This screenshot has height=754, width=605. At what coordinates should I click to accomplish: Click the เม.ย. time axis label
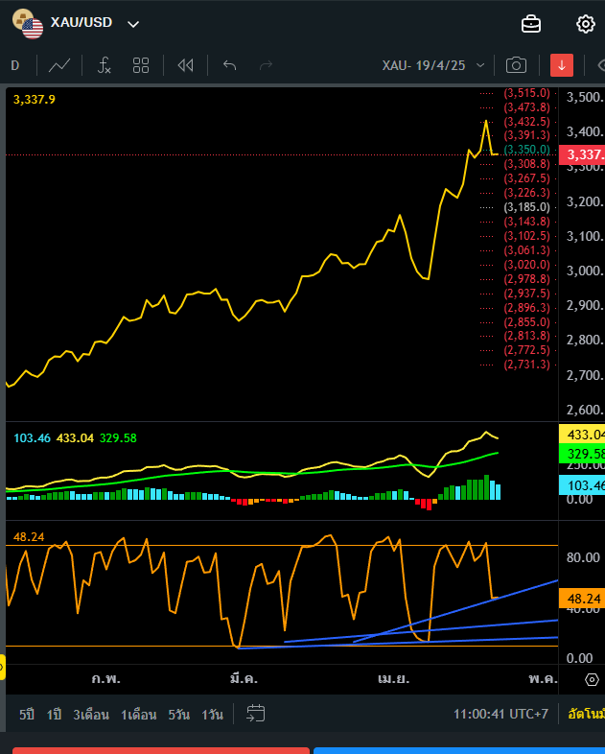click(x=393, y=678)
